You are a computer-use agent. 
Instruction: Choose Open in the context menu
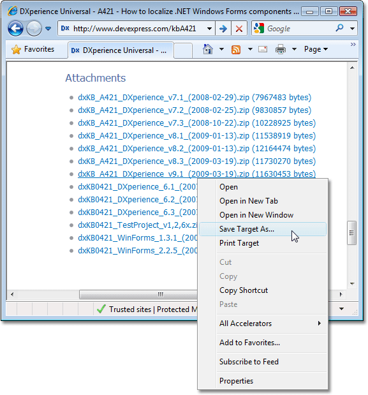(x=263, y=187)
